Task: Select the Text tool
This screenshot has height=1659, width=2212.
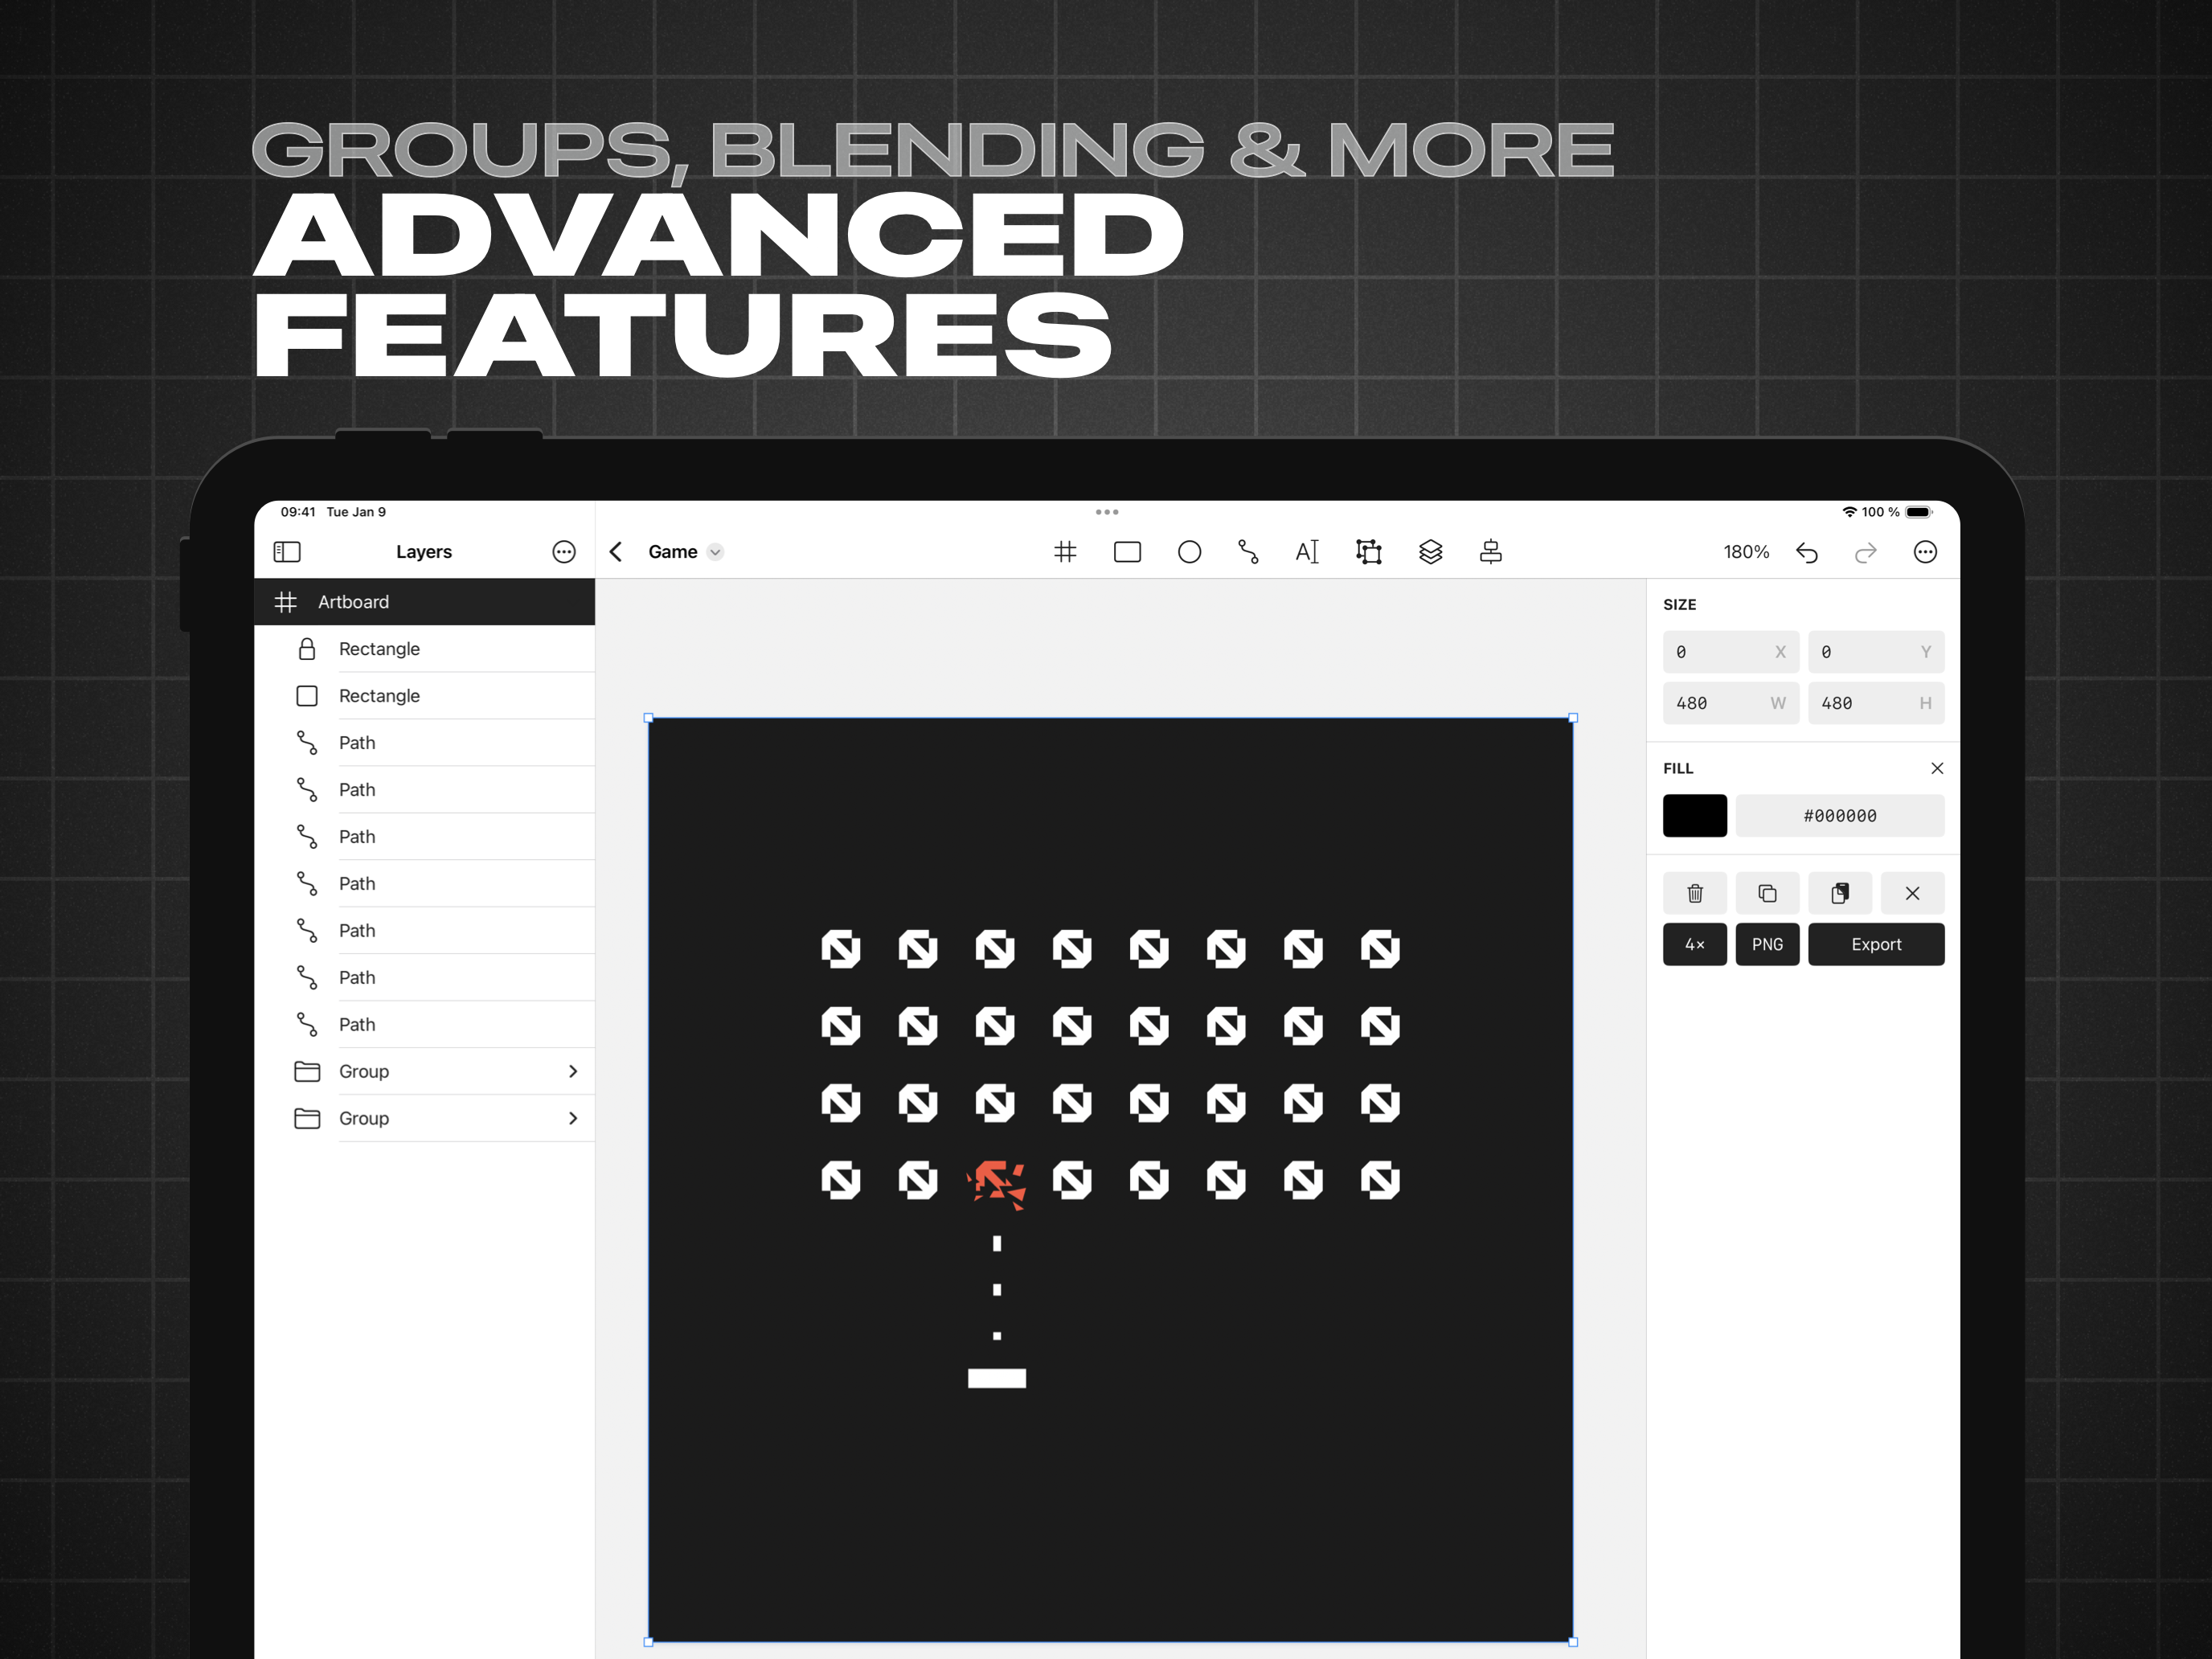Action: tap(1307, 552)
